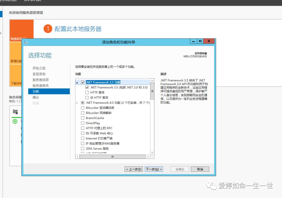Check iSNS Server 服务 checkbox
The width and height of the screenshot is (282, 198).
click(83, 149)
